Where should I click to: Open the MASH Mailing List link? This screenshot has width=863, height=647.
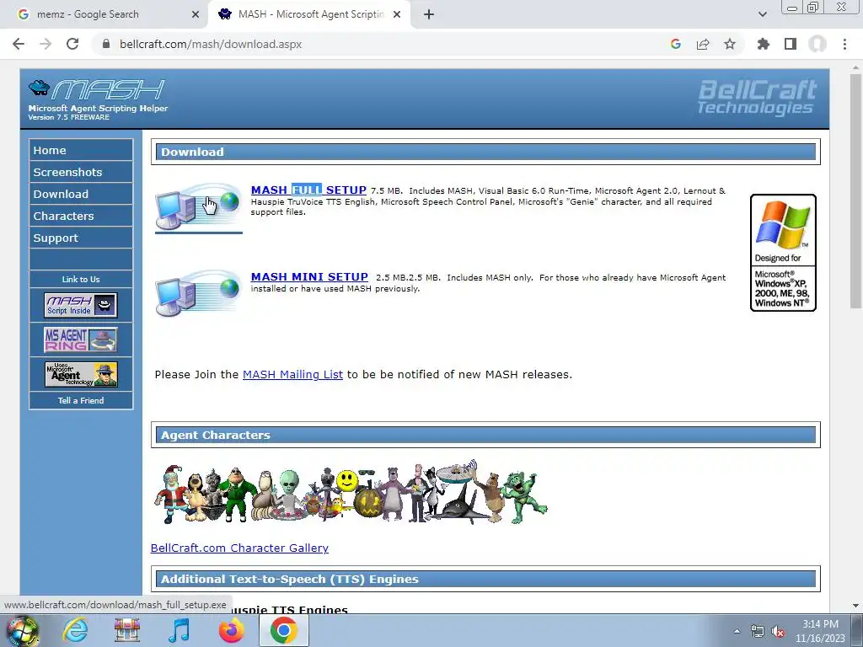coord(292,375)
